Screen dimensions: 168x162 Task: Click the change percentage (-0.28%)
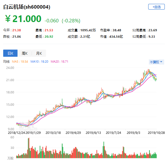point(71,21)
